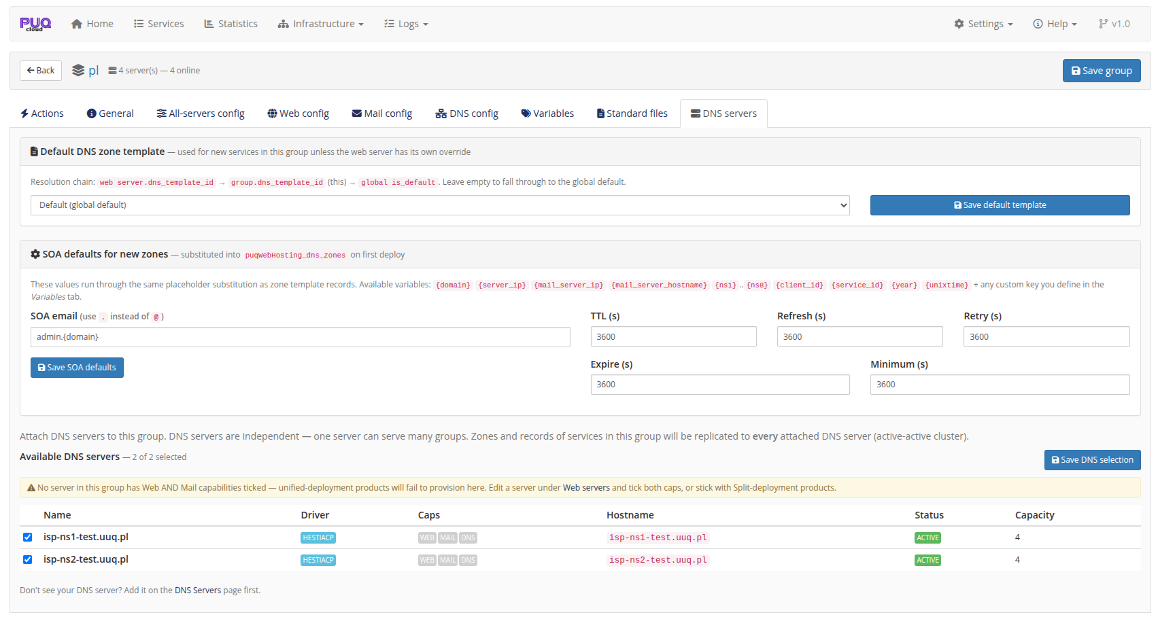The image size is (1158, 617).
Task: Open the default DNS template dropdown
Action: click(440, 205)
